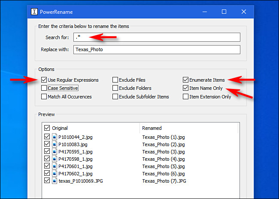Screen dimensions: 279x199
Task: Click file icon next to P1010044_2.jpg
Action: tap(55, 137)
